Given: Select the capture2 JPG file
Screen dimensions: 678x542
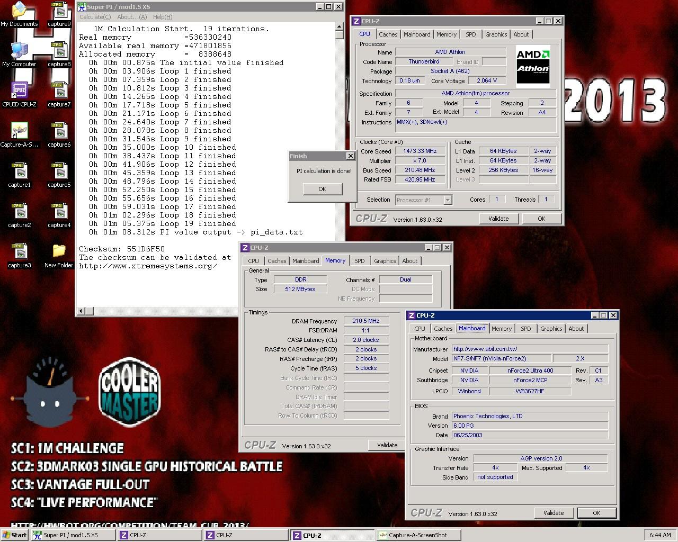Looking at the screenshot, I should tap(19, 215).
